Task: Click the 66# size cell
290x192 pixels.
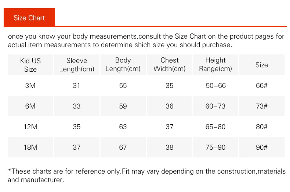Action: (262, 85)
